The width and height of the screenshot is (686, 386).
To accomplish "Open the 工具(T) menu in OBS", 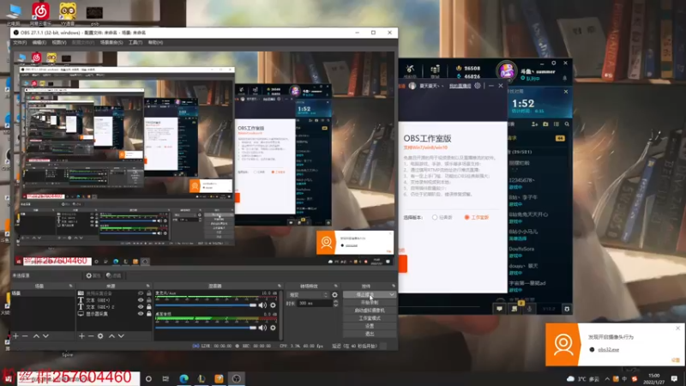I will click(x=135, y=42).
